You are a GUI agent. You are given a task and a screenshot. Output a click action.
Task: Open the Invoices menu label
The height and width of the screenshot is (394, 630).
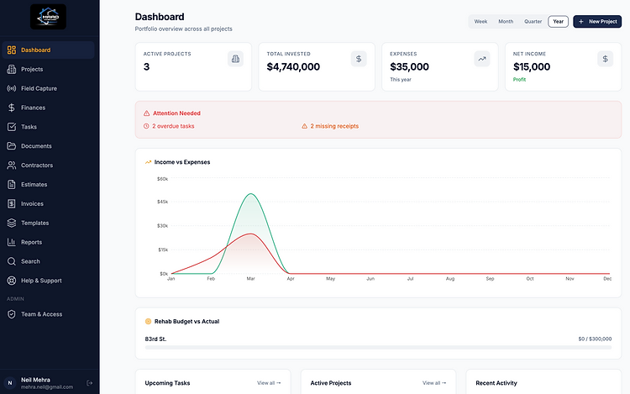(32, 203)
